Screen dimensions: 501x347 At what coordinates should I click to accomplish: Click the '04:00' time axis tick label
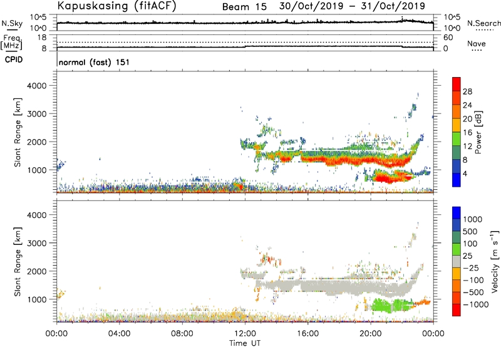119,334
